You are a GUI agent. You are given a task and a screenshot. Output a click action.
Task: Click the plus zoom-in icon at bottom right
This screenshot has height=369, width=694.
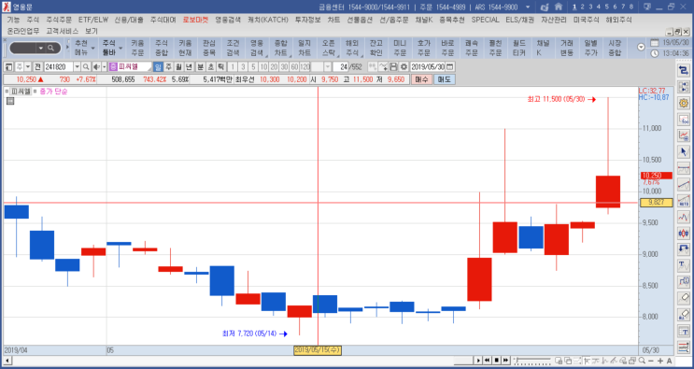(x=660, y=361)
